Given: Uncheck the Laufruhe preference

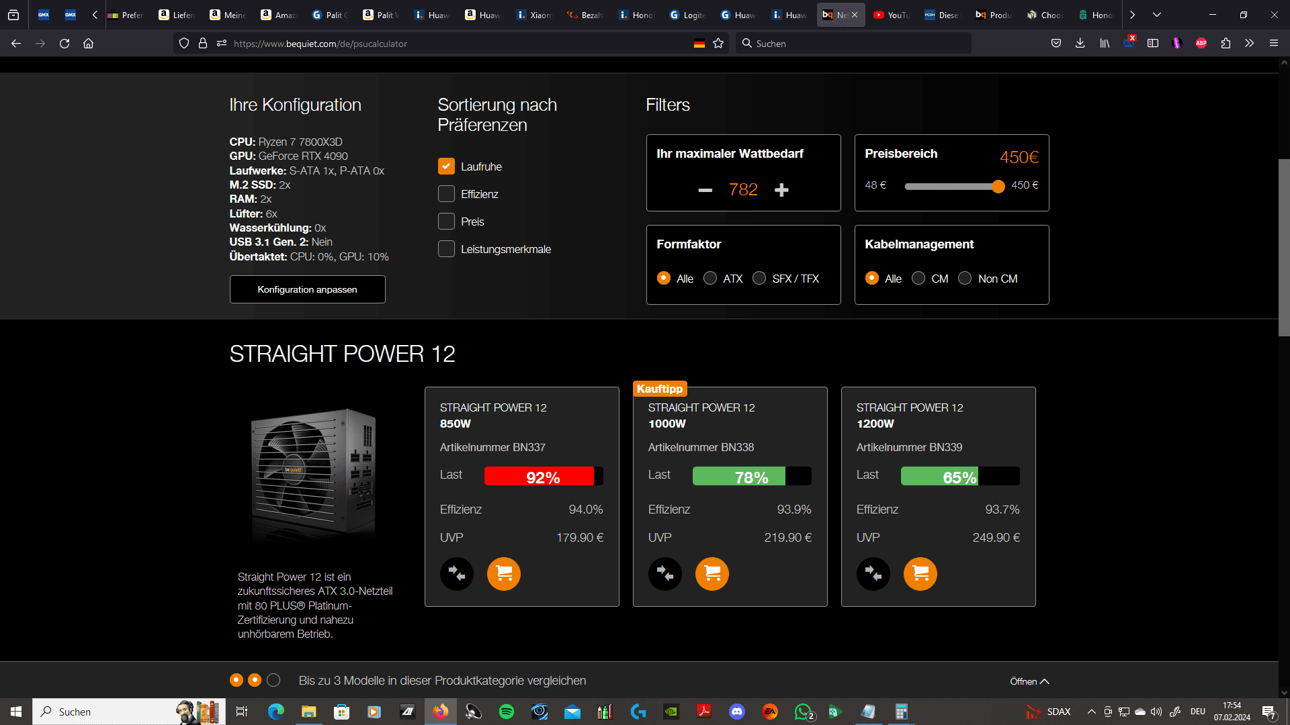Looking at the screenshot, I should (x=446, y=166).
